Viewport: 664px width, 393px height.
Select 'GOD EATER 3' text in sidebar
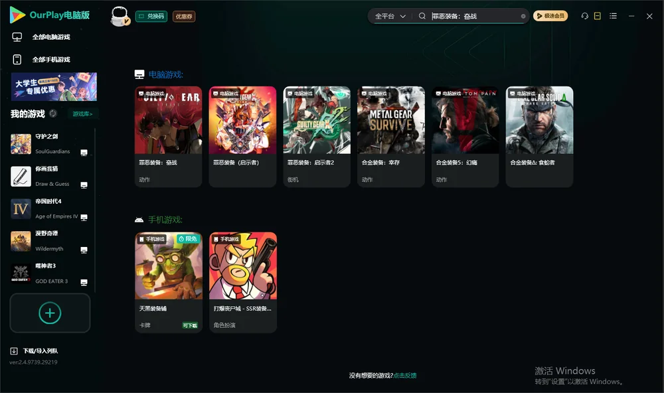tap(52, 281)
